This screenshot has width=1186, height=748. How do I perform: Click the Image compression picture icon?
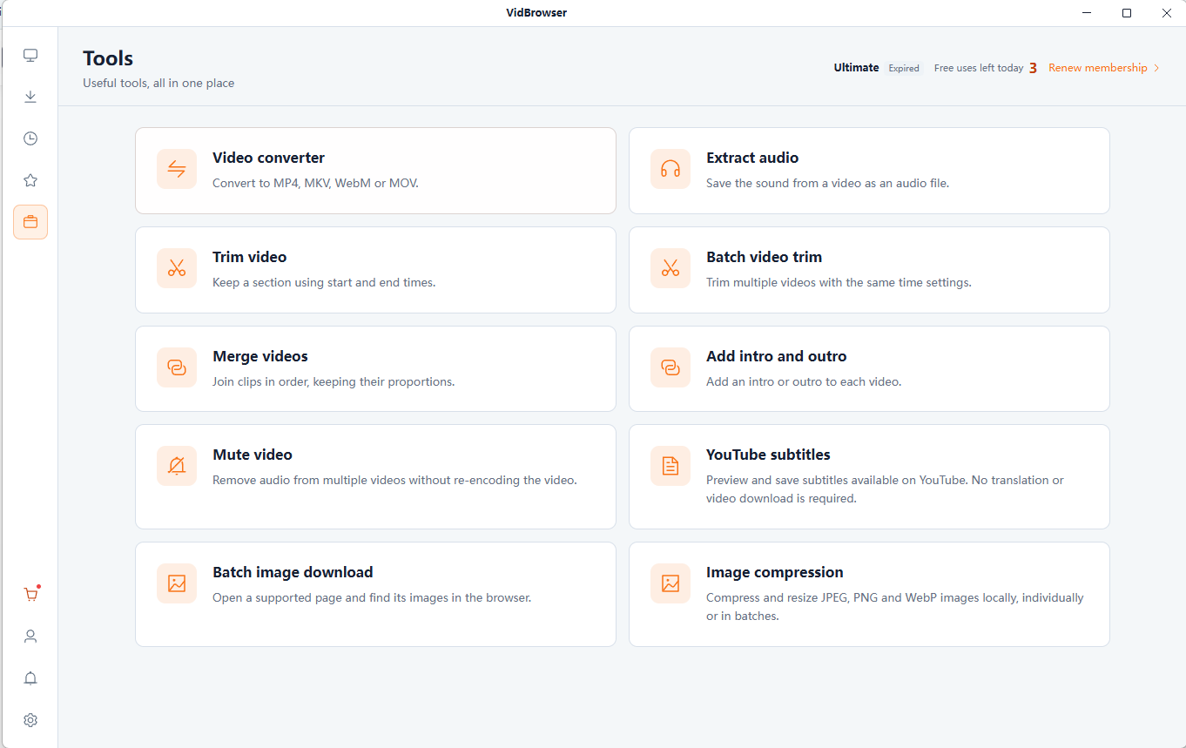[x=670, y=583]
